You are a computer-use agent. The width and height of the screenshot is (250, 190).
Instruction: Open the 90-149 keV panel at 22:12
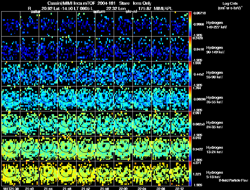(179, 49)
